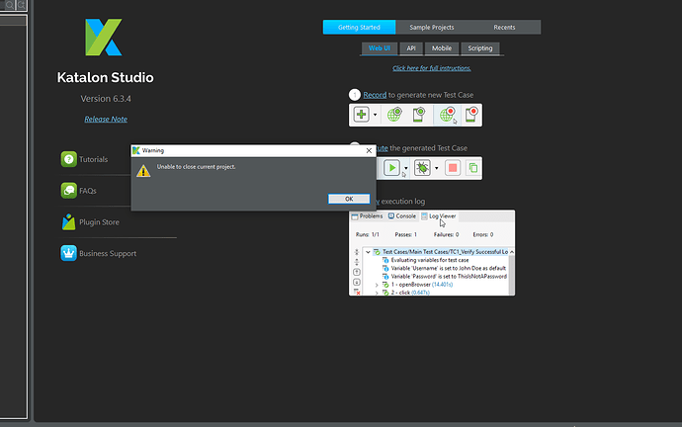
Task: Switch to the Getting Started tab
Action: tap(359, 27)
